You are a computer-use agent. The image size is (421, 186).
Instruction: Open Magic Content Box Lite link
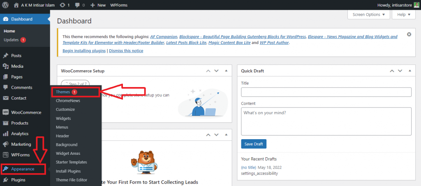(x=229, y=43)
